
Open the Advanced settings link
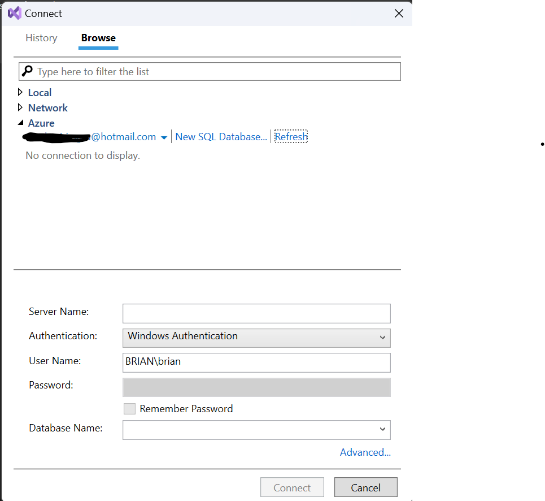(x=365, y=452)
